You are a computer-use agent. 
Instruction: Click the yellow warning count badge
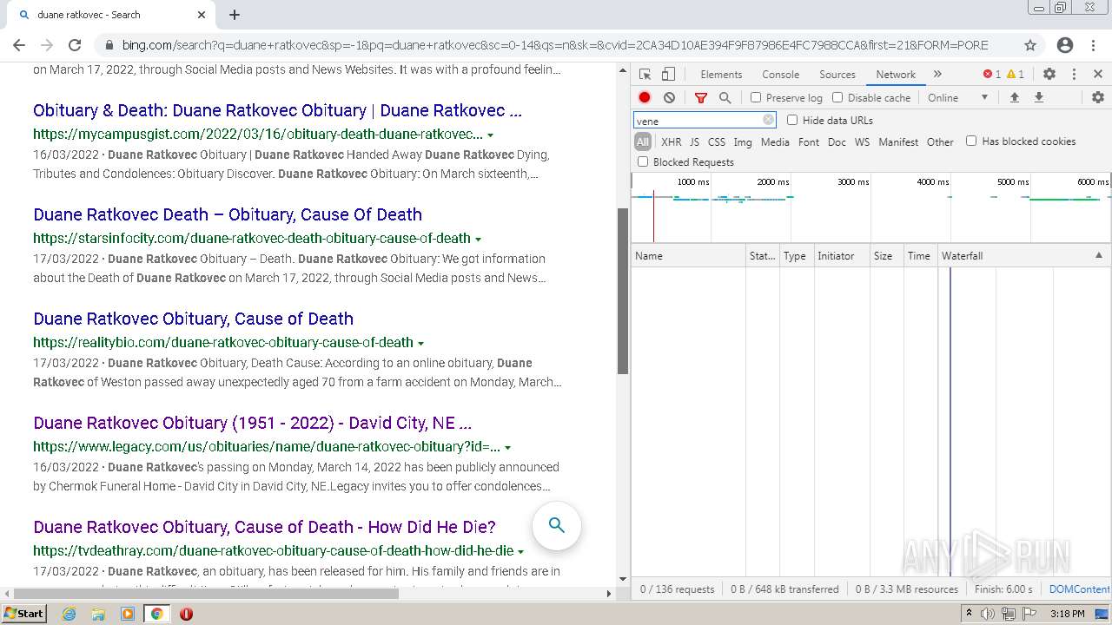click(x=1016, y=75)
